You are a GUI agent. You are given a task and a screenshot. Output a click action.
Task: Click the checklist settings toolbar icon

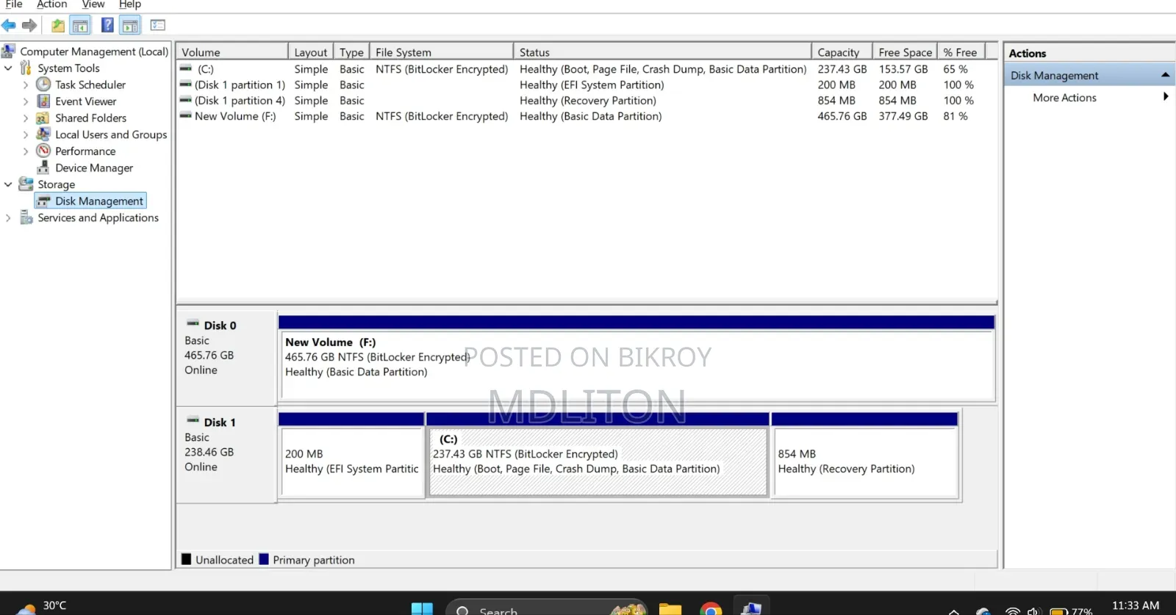[x=158, y=26]
